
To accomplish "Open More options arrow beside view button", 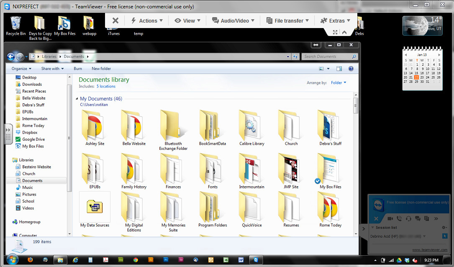I will click(x=328, y=69).
